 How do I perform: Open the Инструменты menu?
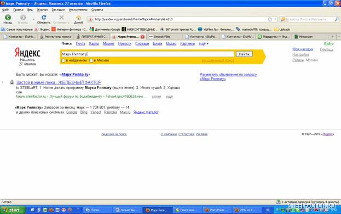pyautogui.click(x=78, y=10)
